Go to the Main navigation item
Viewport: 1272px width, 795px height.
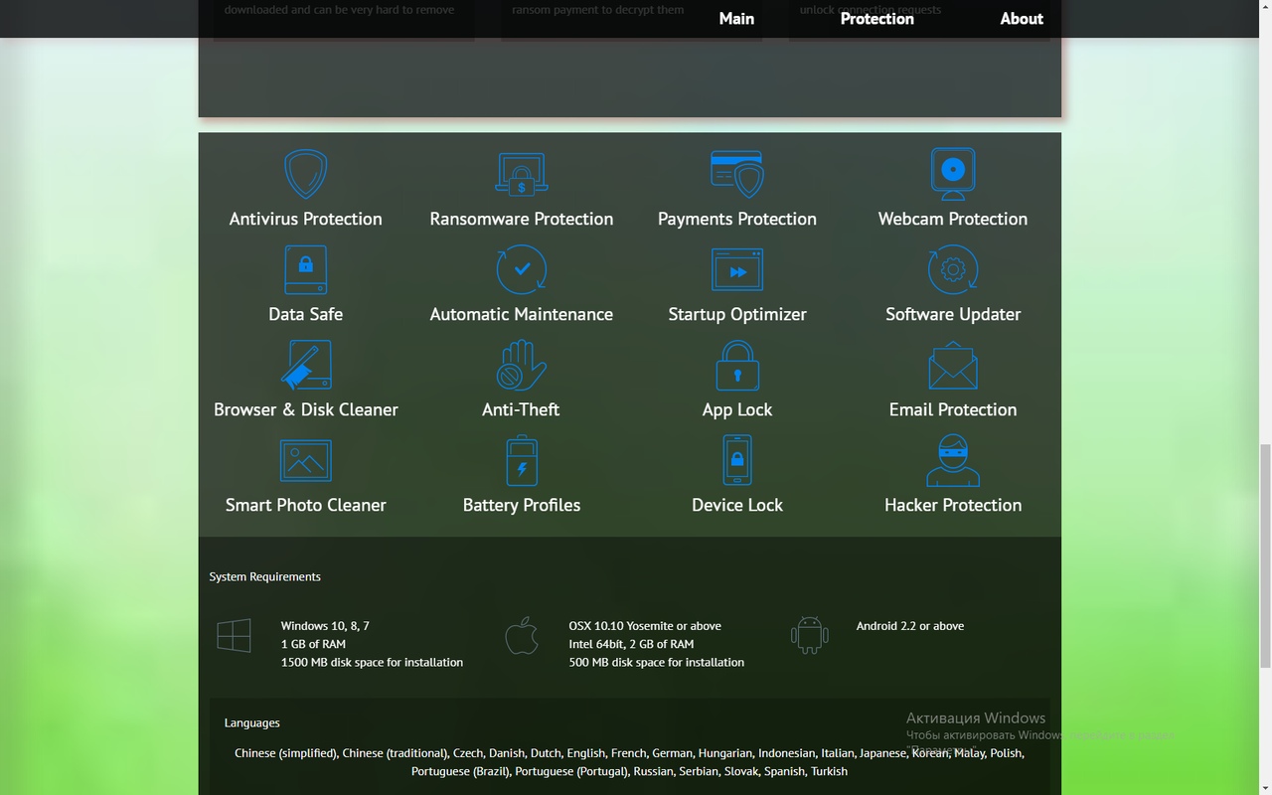tap(736, 19)
